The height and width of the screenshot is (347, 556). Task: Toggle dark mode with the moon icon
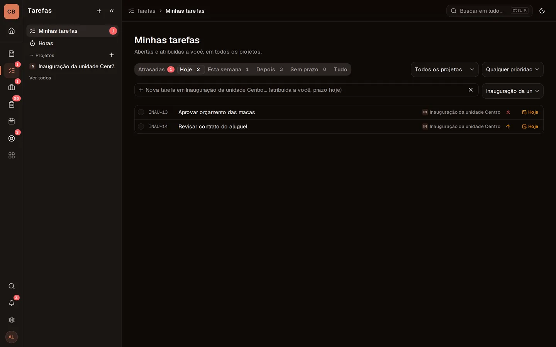click(x=542, y=11)
